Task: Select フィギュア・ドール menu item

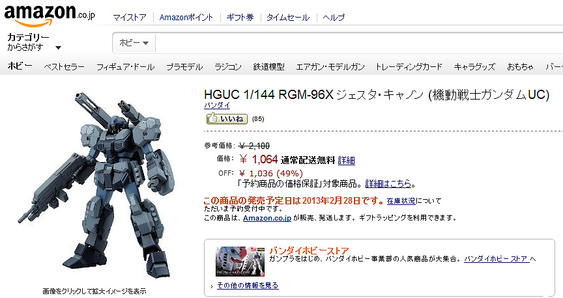Action: pos(125,67)
